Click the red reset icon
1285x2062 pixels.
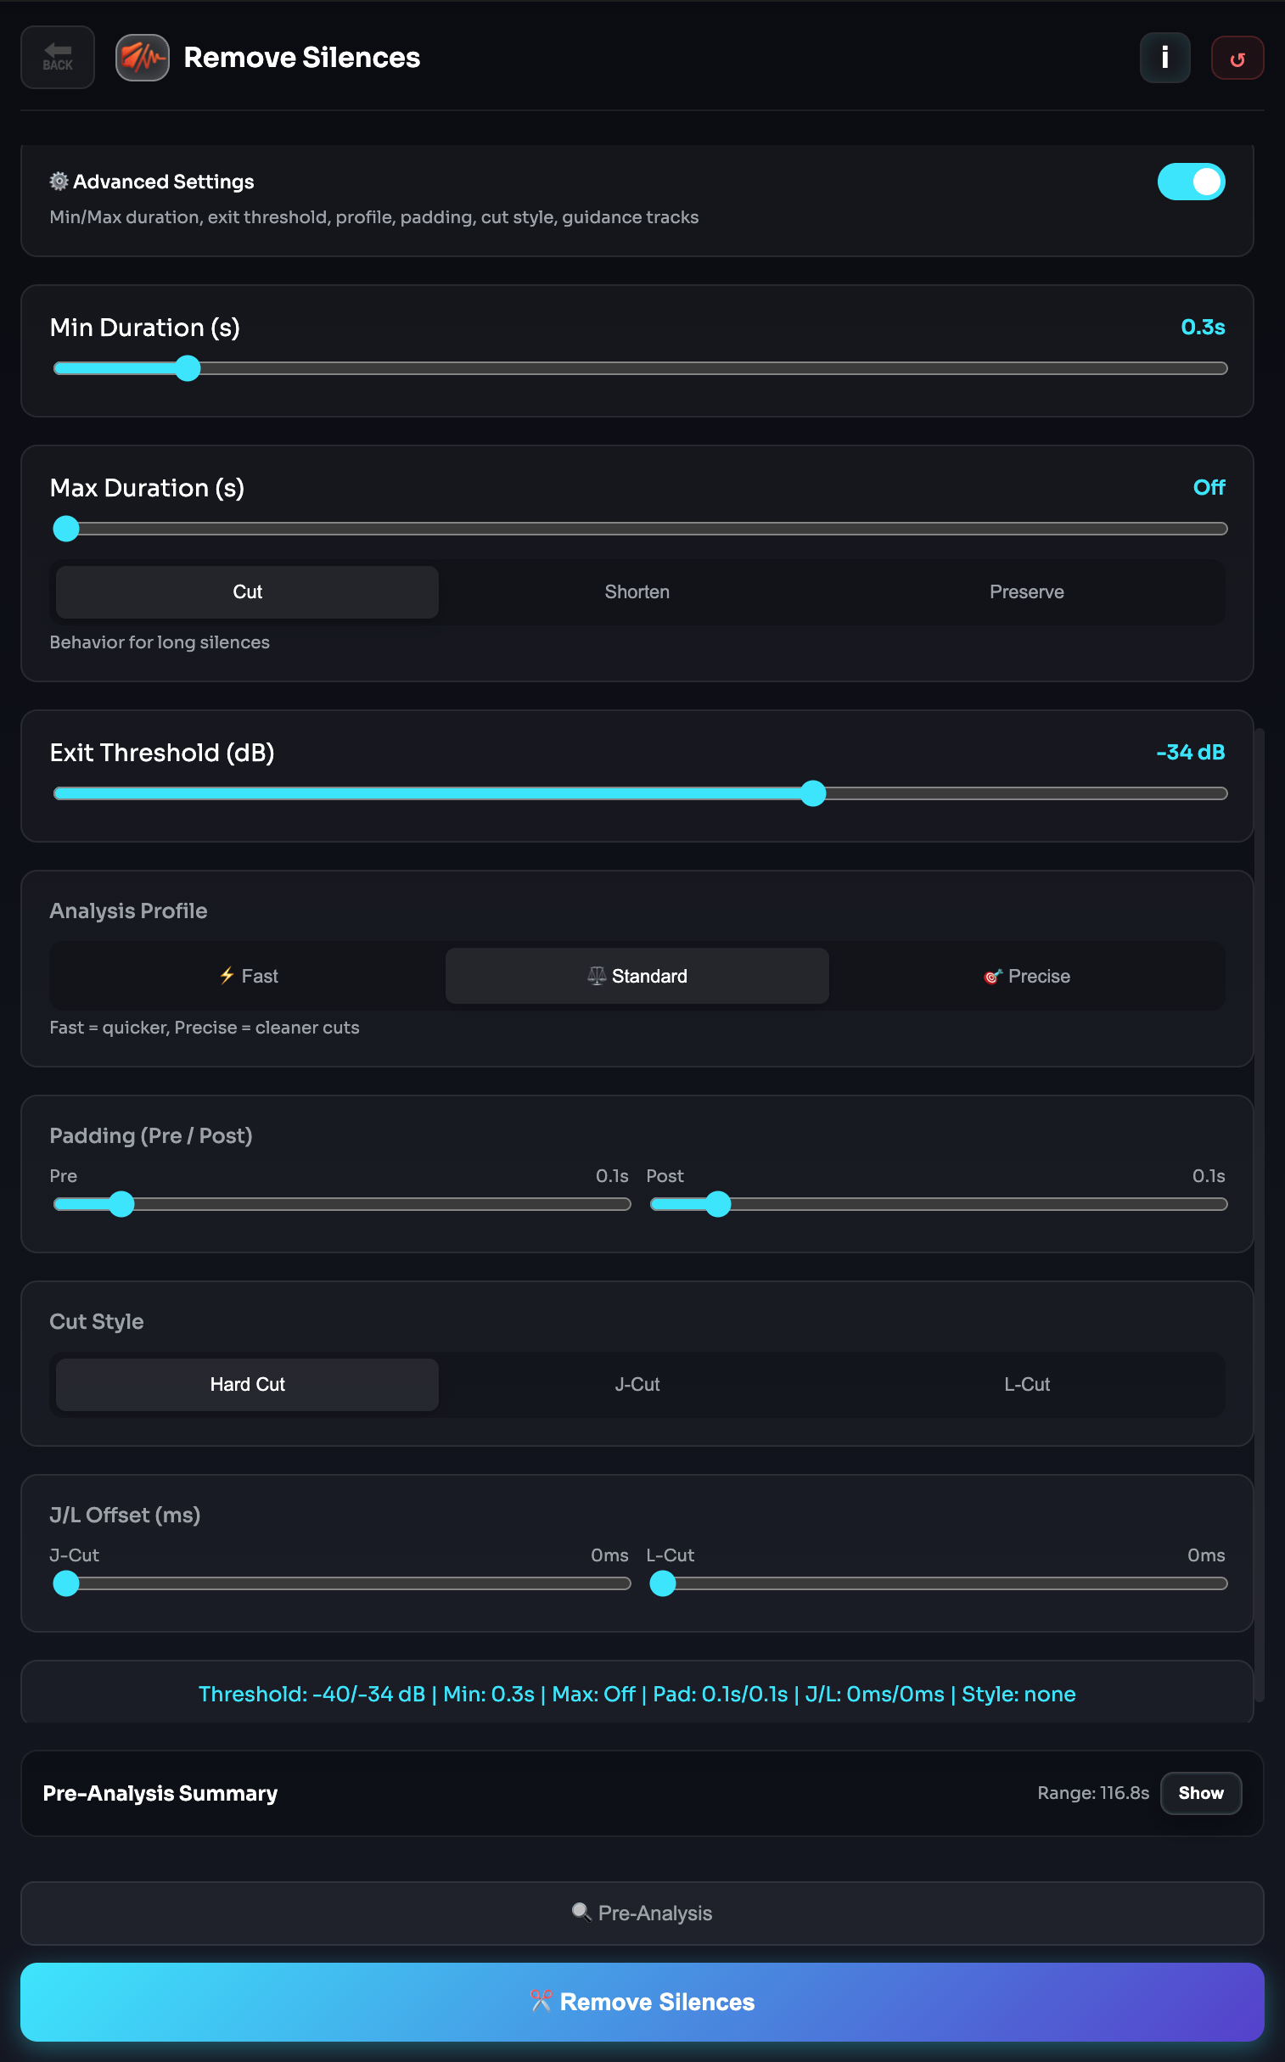(x=1236, y=58)
